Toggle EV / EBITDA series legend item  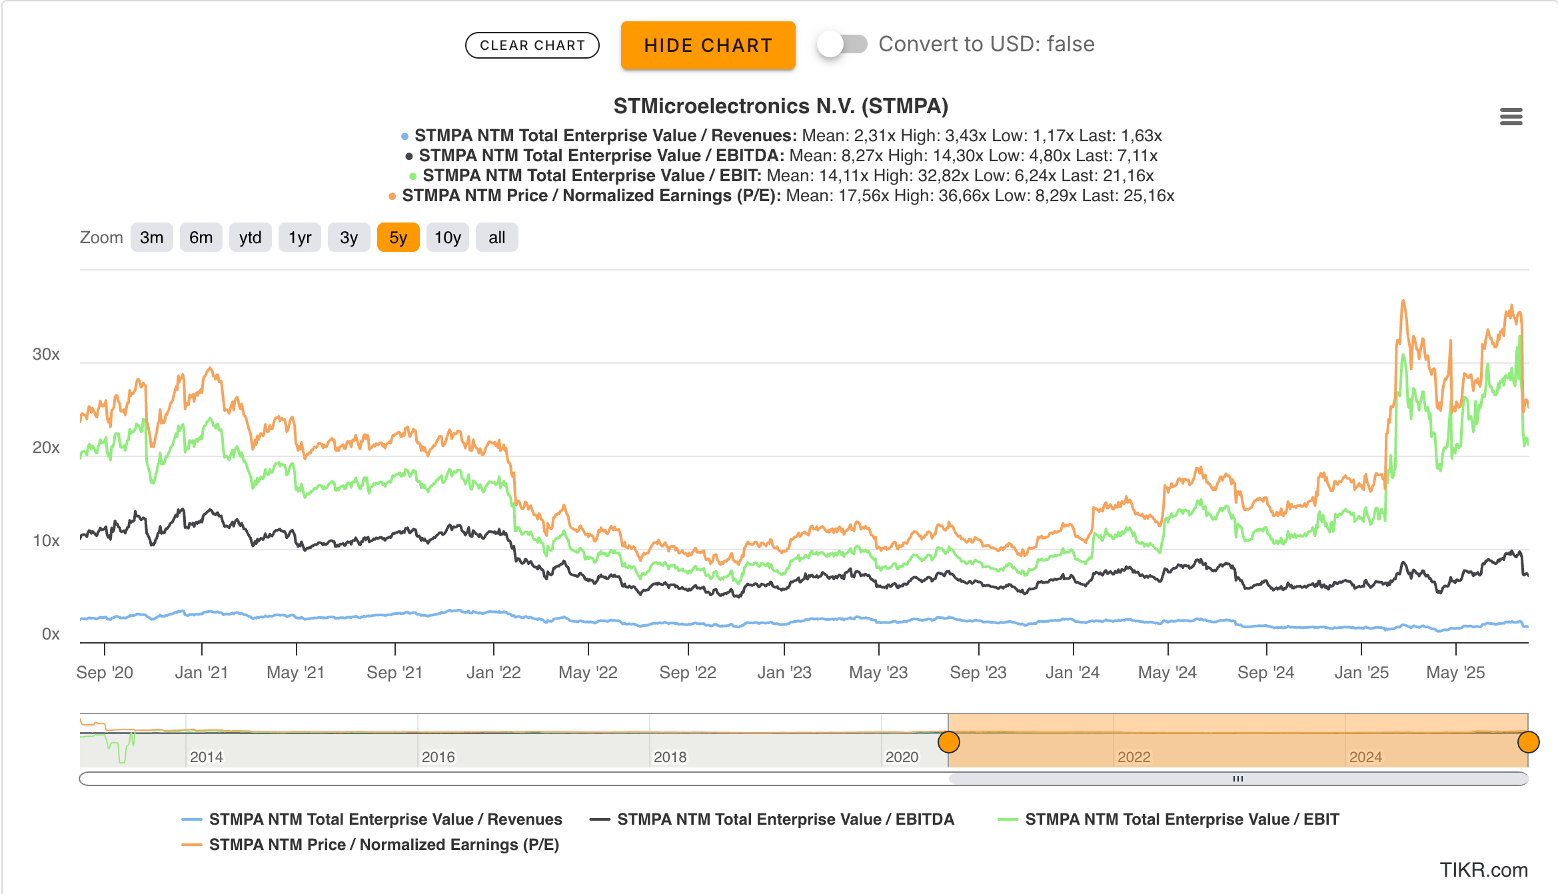tap(785, 819)
